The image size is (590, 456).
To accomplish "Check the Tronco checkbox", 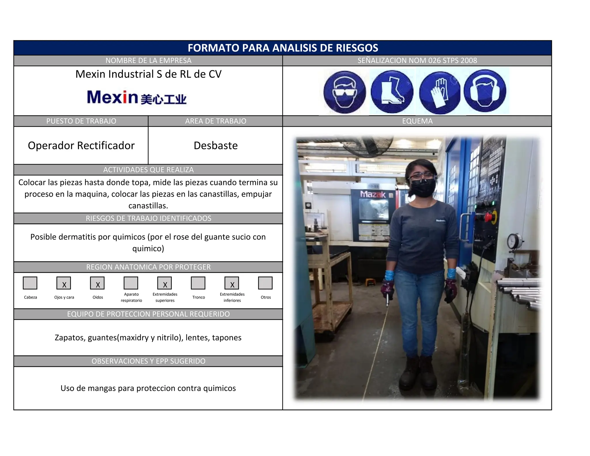I will pyautogui.click(x=198, y=283).
